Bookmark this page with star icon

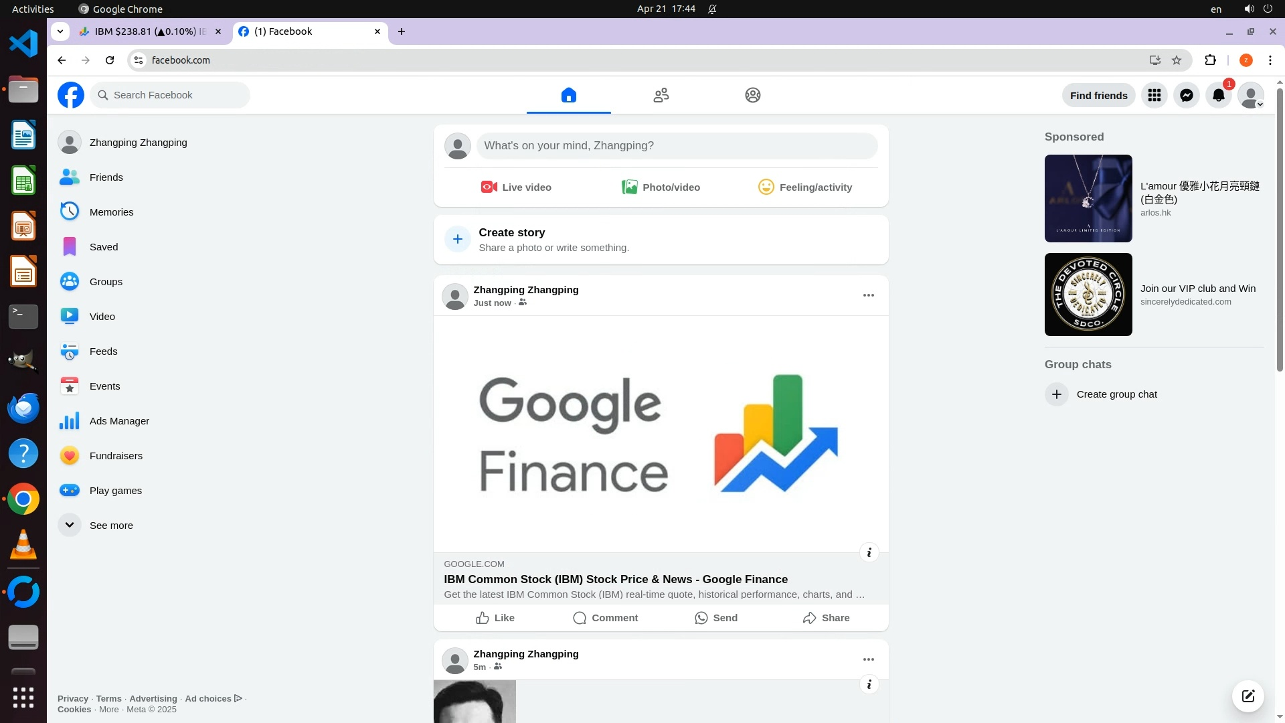tap(1177, 60)
